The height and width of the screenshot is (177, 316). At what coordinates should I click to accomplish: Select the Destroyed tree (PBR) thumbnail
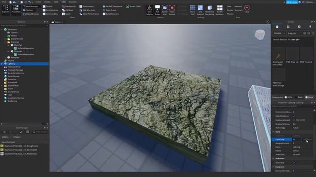tap(278, 54)
